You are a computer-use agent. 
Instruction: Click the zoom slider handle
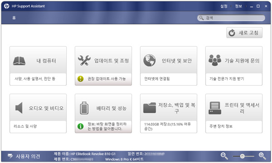243,156
